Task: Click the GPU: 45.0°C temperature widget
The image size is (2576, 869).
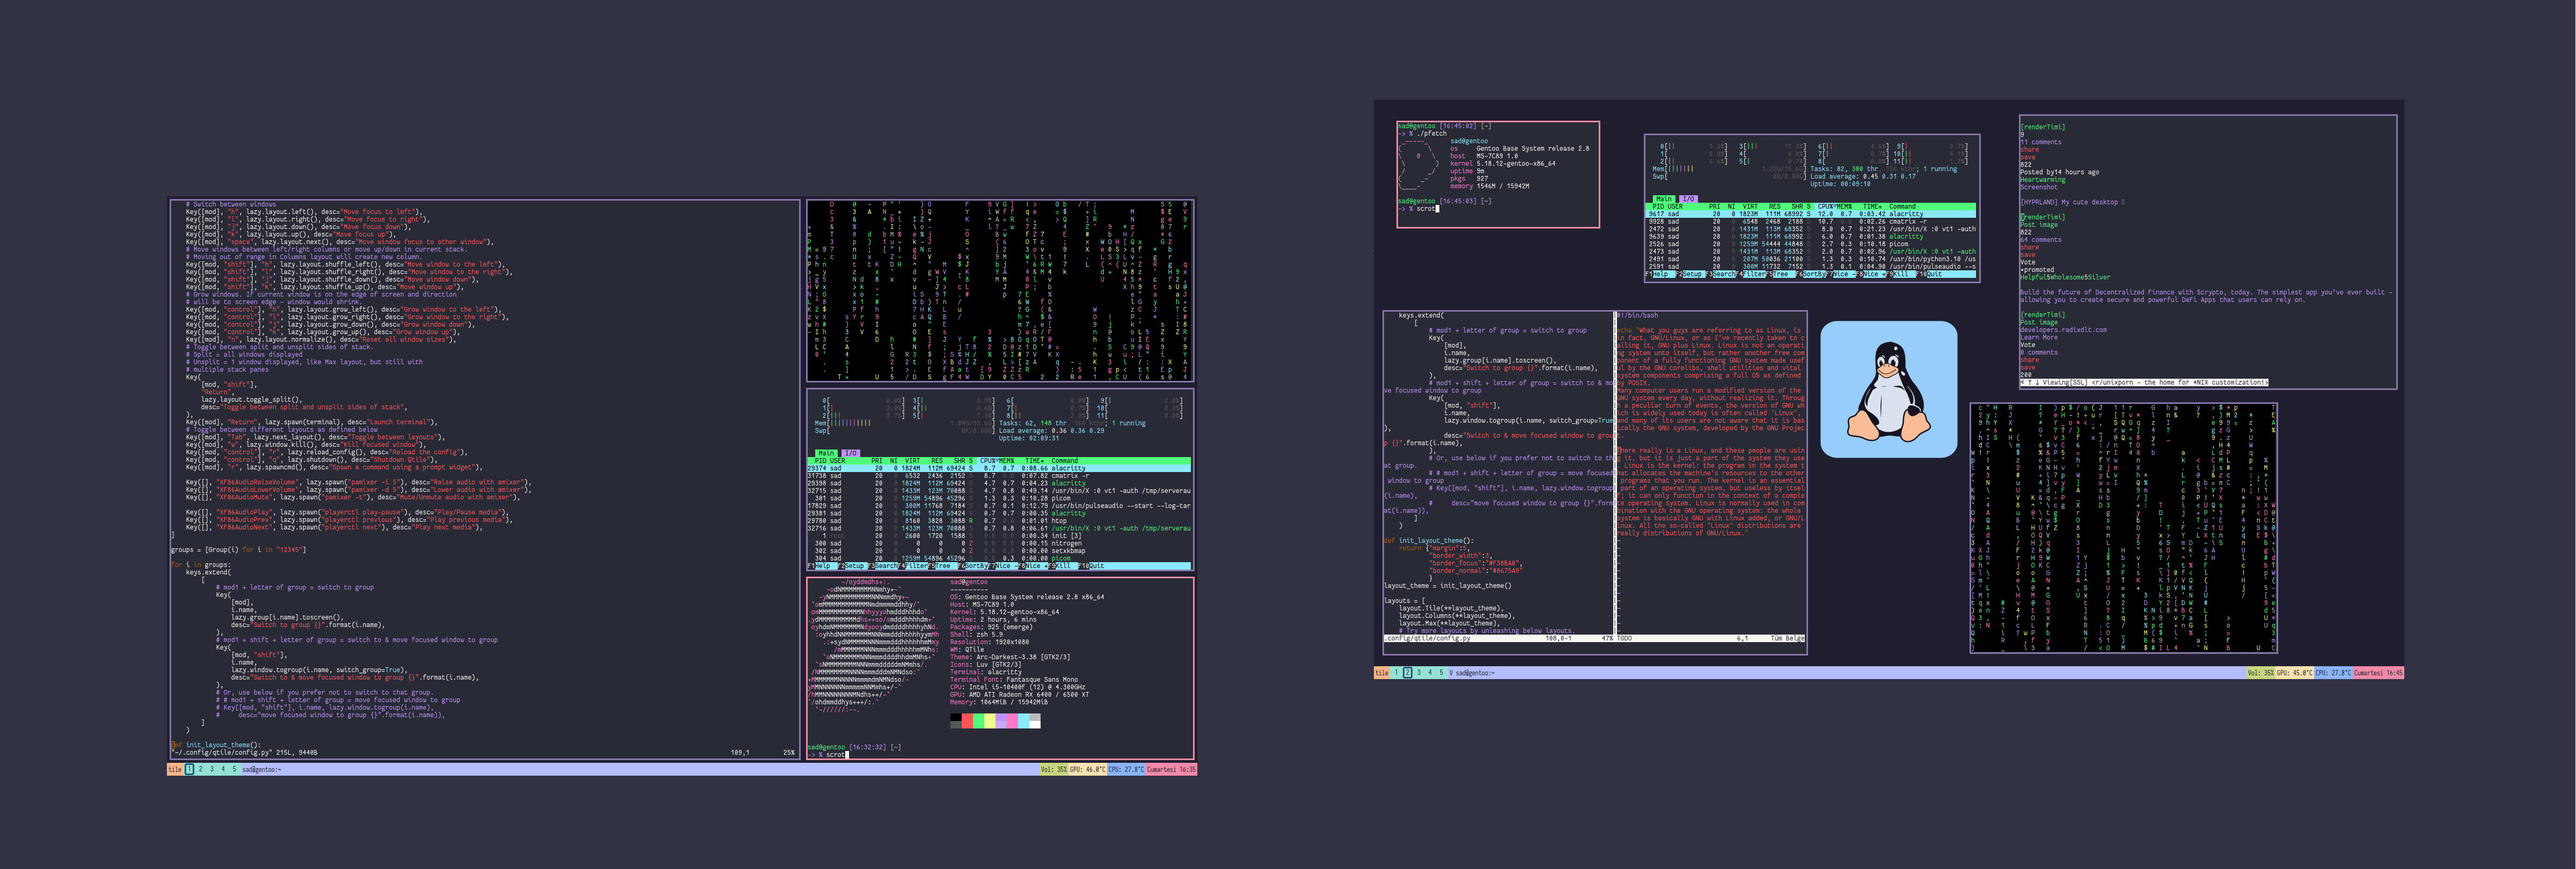Action: [x=2294, y=673]
